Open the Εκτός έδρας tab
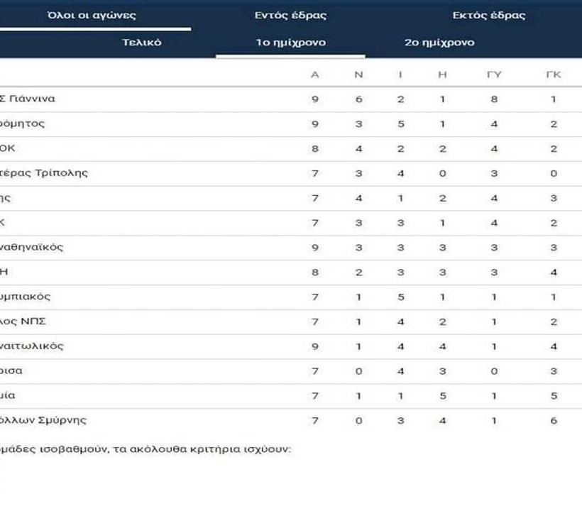 489,15
